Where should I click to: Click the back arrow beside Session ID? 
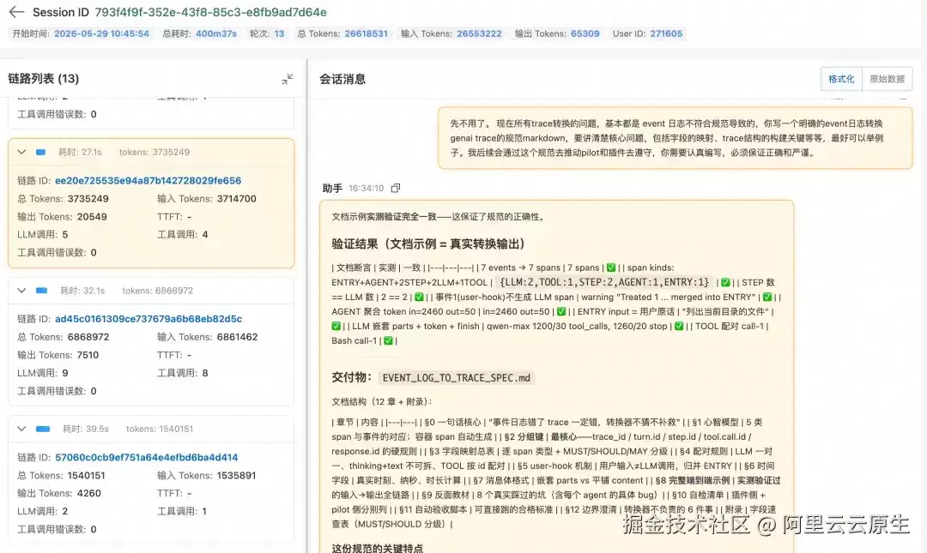tap(16, 12)
